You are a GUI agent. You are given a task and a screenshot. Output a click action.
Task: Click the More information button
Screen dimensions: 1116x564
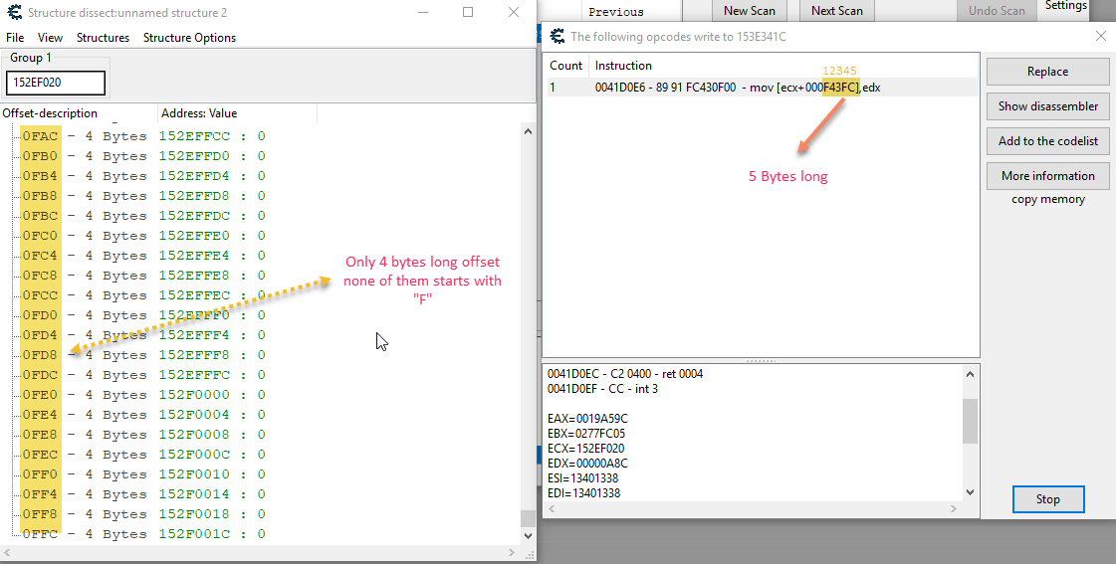pyautogui.click(x=1047, y=176)
